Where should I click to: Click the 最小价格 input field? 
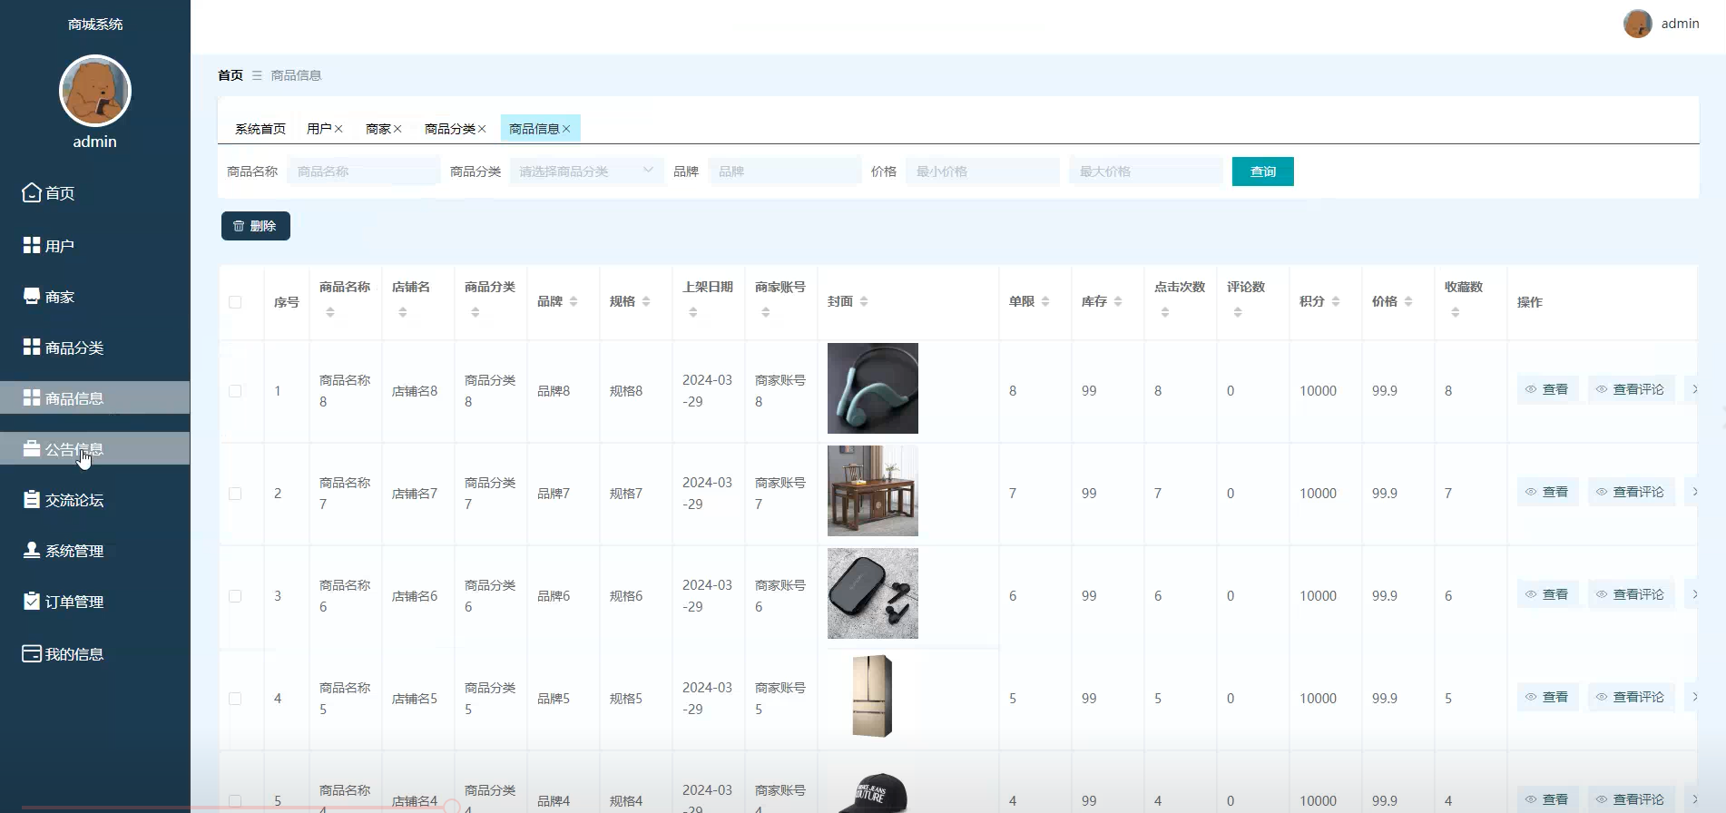tap(983, 171)
